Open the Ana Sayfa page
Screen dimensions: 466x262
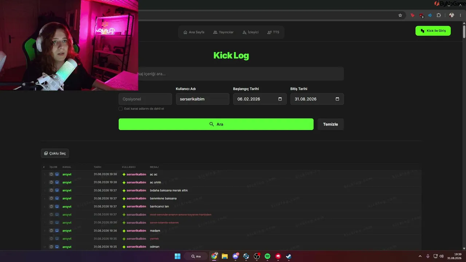pyautogui.click(x=194, y=32)
